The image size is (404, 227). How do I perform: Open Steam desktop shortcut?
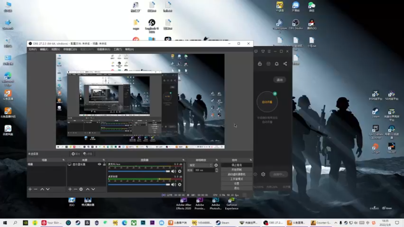coord(375,112)
